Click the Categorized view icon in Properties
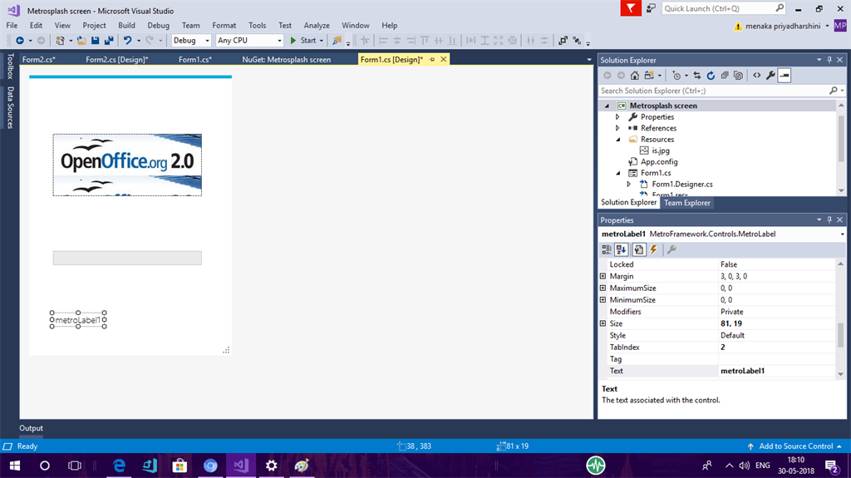The width and height of the screenshot is (851, 478). click(606, 250)
